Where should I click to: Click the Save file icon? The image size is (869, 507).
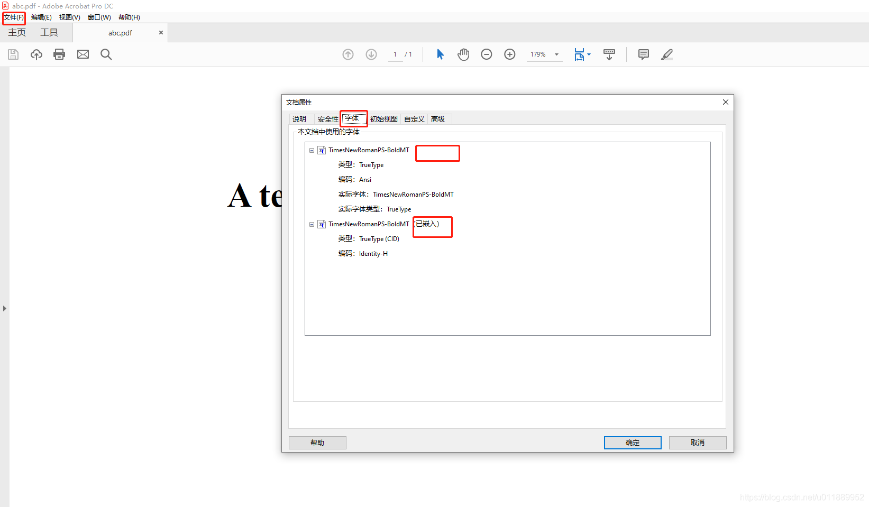(13, 54)
